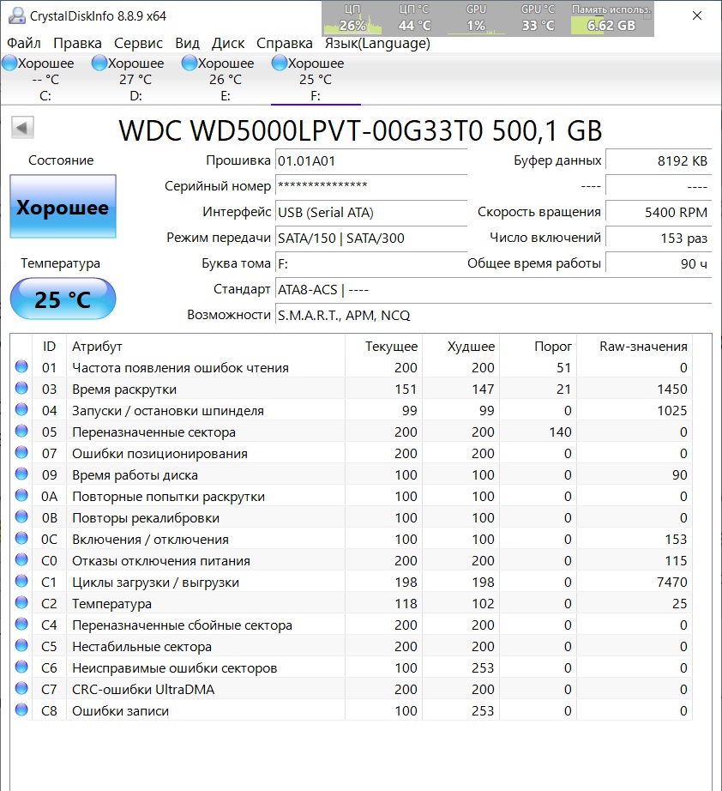The image size is (722, 791).
Task: Click the Текущее column header
Action: click(x=383, y=347)
